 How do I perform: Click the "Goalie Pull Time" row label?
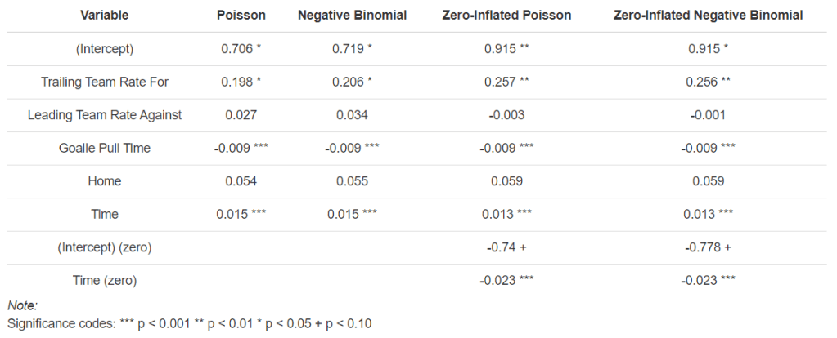(105, 148)
